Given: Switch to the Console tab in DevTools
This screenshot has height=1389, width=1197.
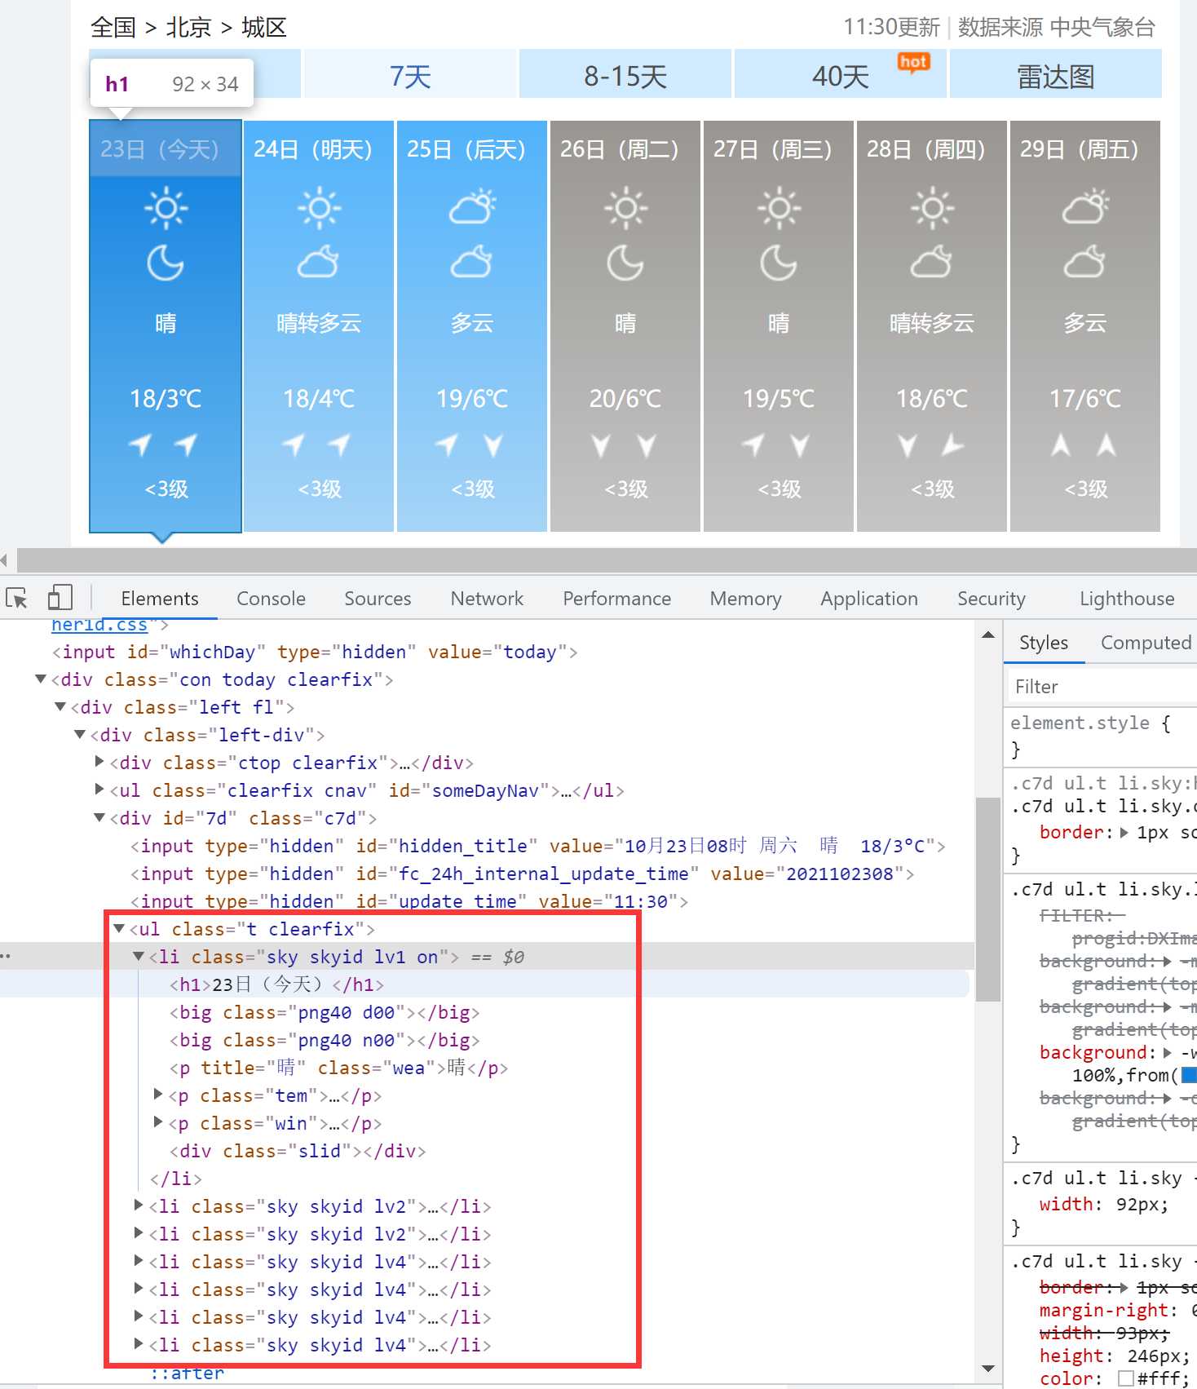Looking at the screenshot, I should (x=271, y=599).
